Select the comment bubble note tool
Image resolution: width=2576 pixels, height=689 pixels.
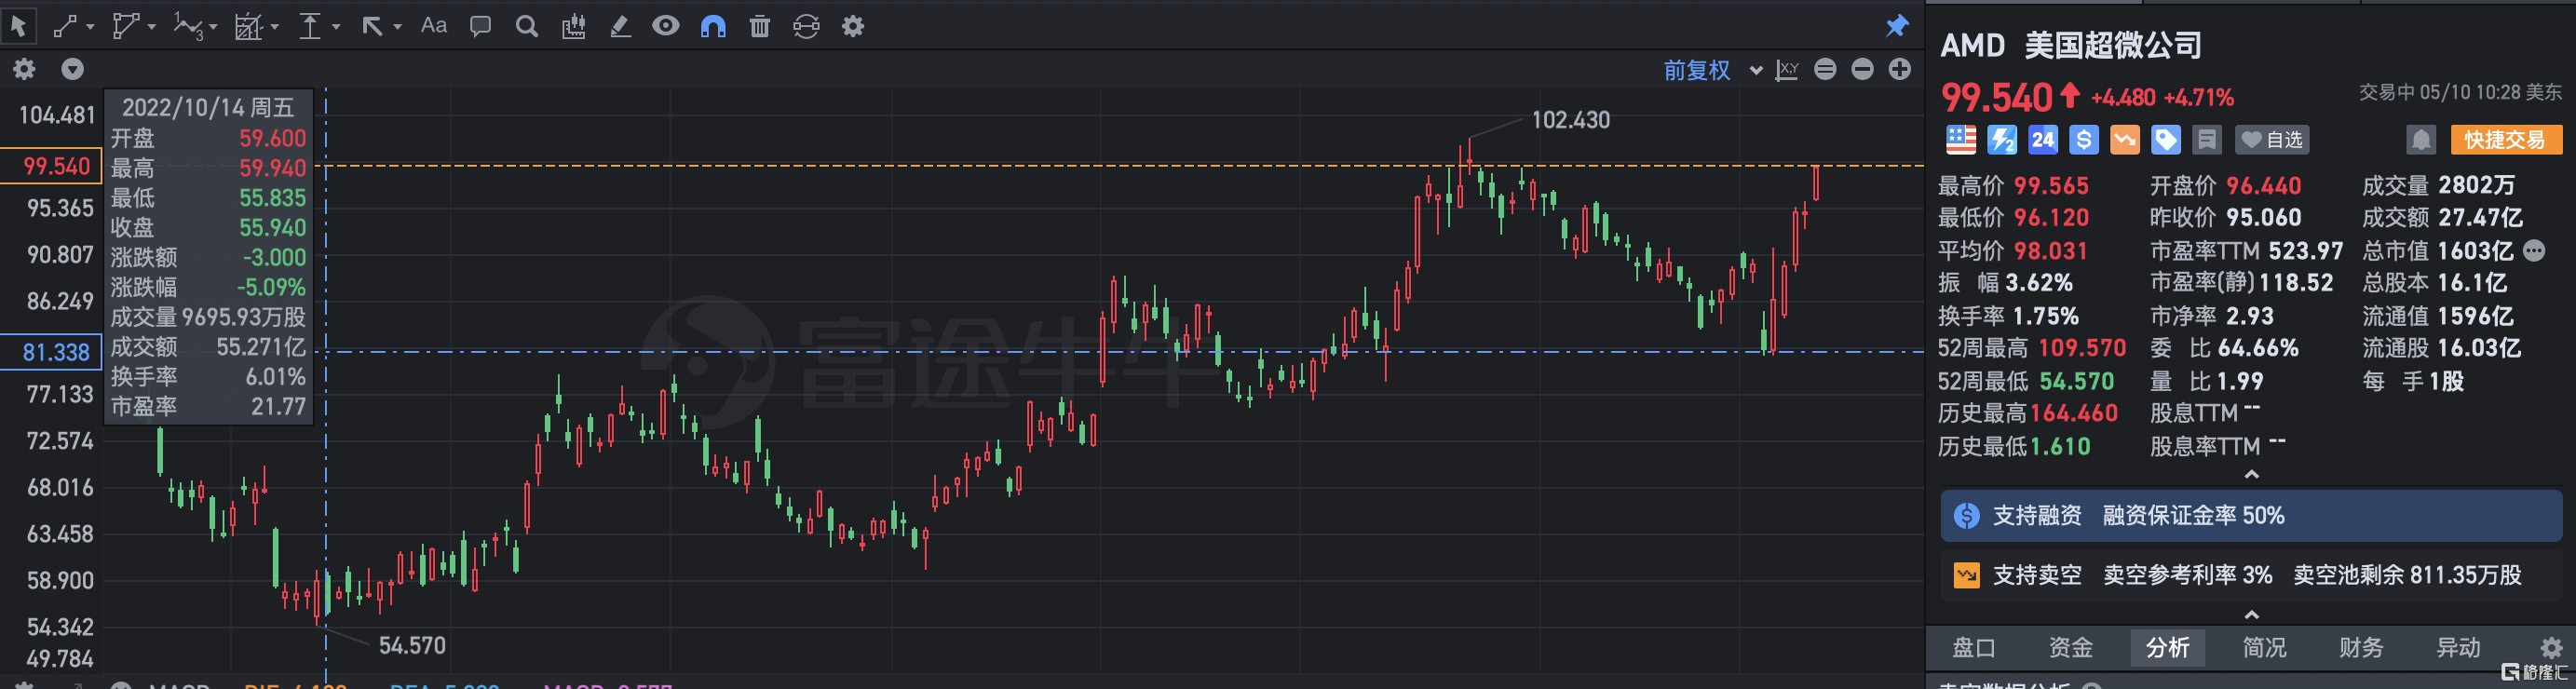point(480,27)
